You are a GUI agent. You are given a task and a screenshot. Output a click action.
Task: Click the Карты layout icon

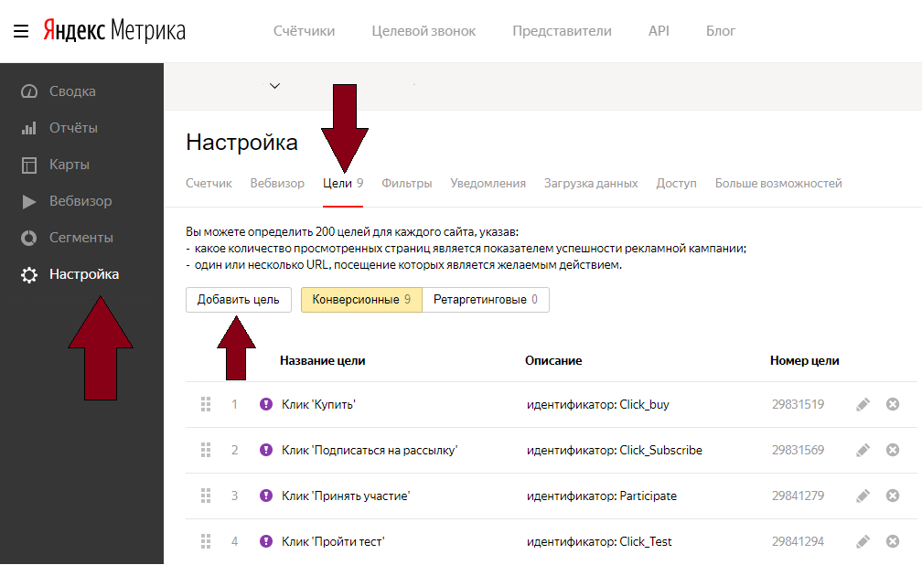coord(29,165)
